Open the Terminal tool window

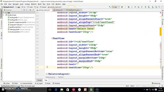coord(56,83)
